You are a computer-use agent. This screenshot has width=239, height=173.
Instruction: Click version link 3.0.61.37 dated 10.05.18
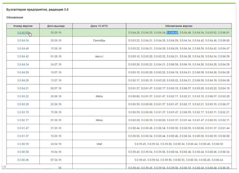(x=23, y=136)
